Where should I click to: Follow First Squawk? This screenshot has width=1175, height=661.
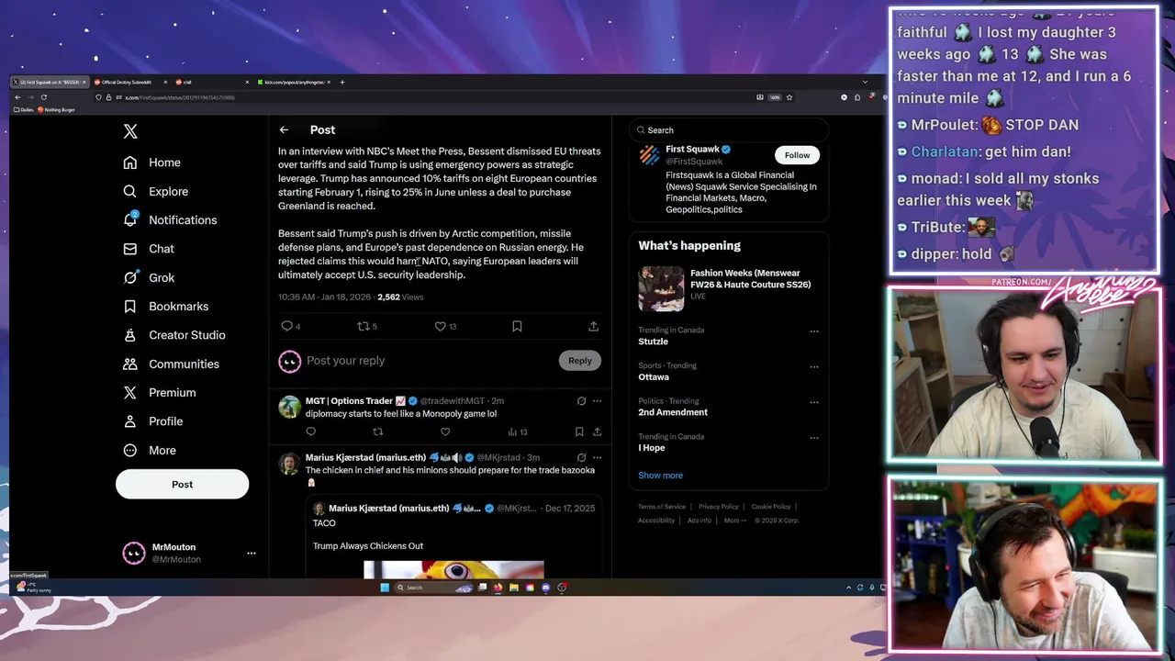pyautogui.click(x=797, y=155)
